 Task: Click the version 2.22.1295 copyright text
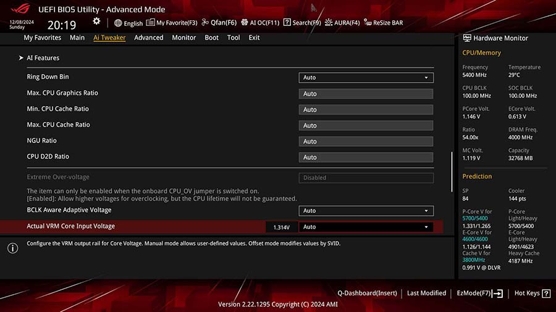[277, 304]
